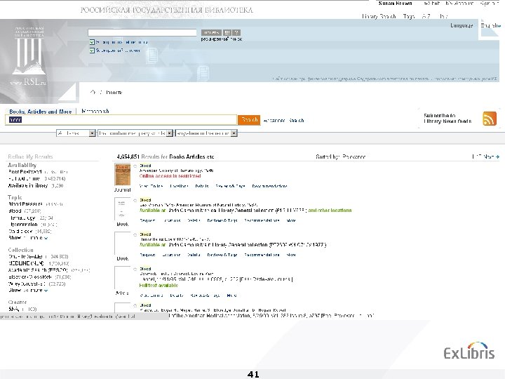Click 'and other locations' link
Viewport: 505px width, 379px height.
[330, 210]
